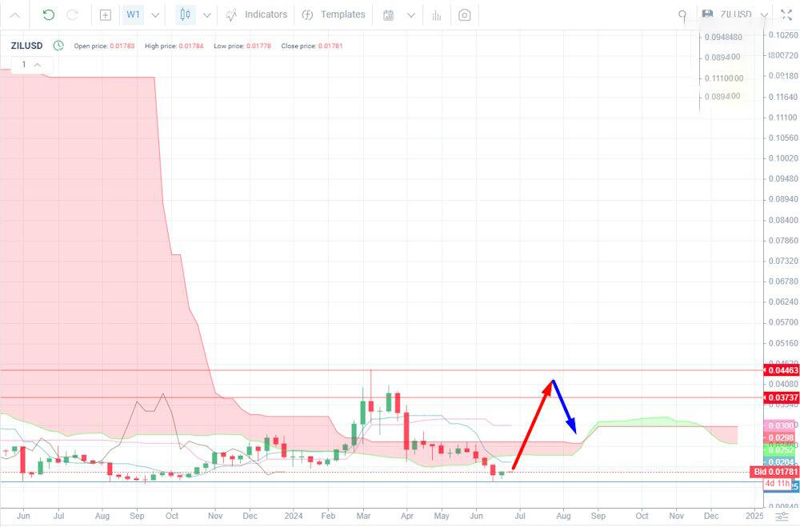Click the 0.04463 red price level label
800x527 pixels.
pos(781,370)
